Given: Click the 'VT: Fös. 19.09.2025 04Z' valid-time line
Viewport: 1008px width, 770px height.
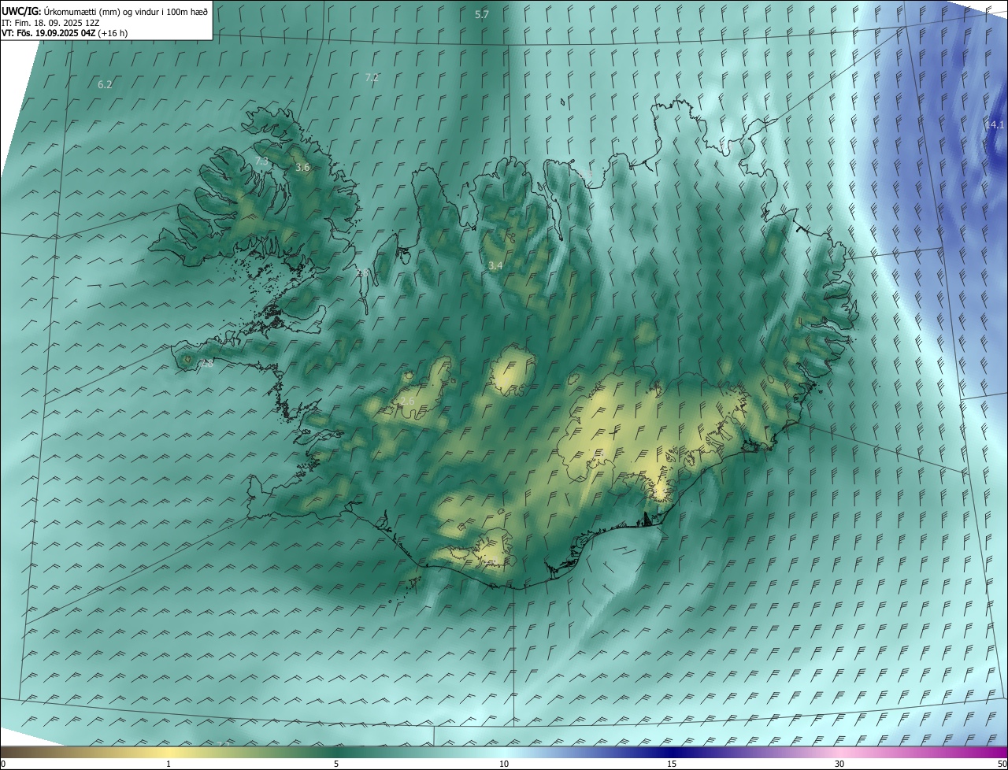Looking at the screenshot, I should [65, 33].
